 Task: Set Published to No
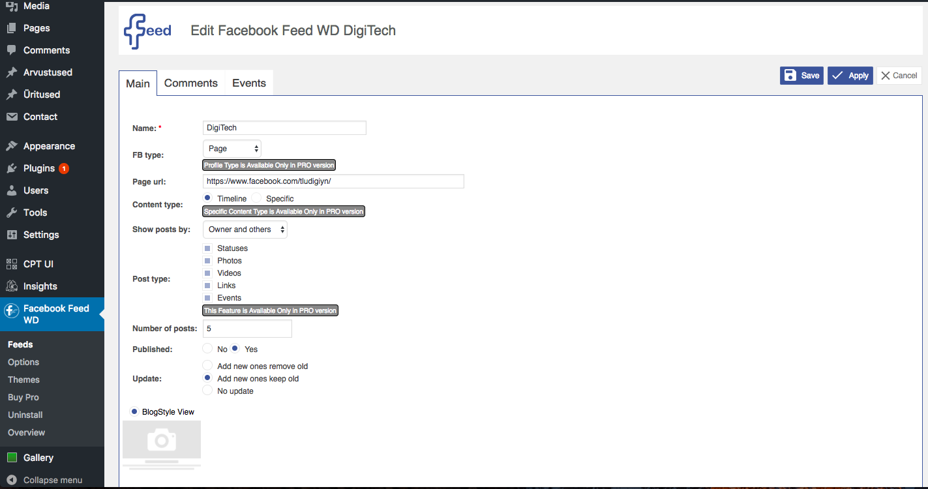[207, 349]
